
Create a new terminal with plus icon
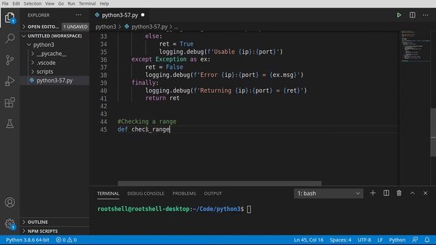(x=373, y=193)
